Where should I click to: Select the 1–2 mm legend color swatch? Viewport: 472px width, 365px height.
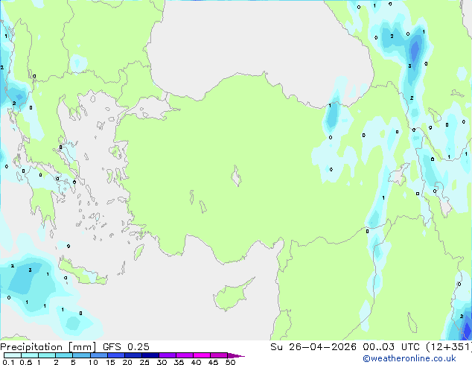point(47,355)
